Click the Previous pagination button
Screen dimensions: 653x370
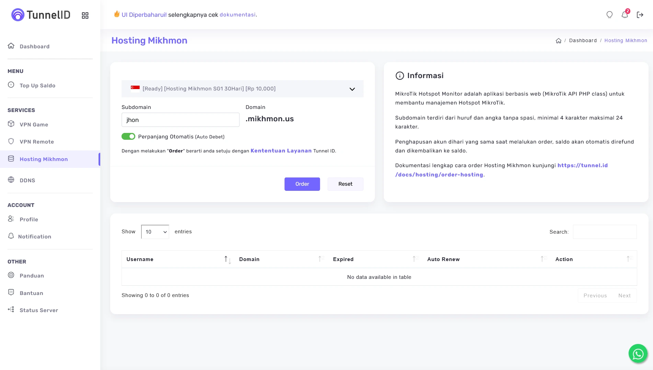click(595, 296)
